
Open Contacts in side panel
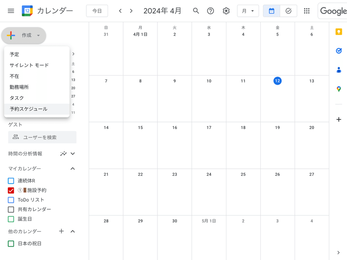coord(339,70)
